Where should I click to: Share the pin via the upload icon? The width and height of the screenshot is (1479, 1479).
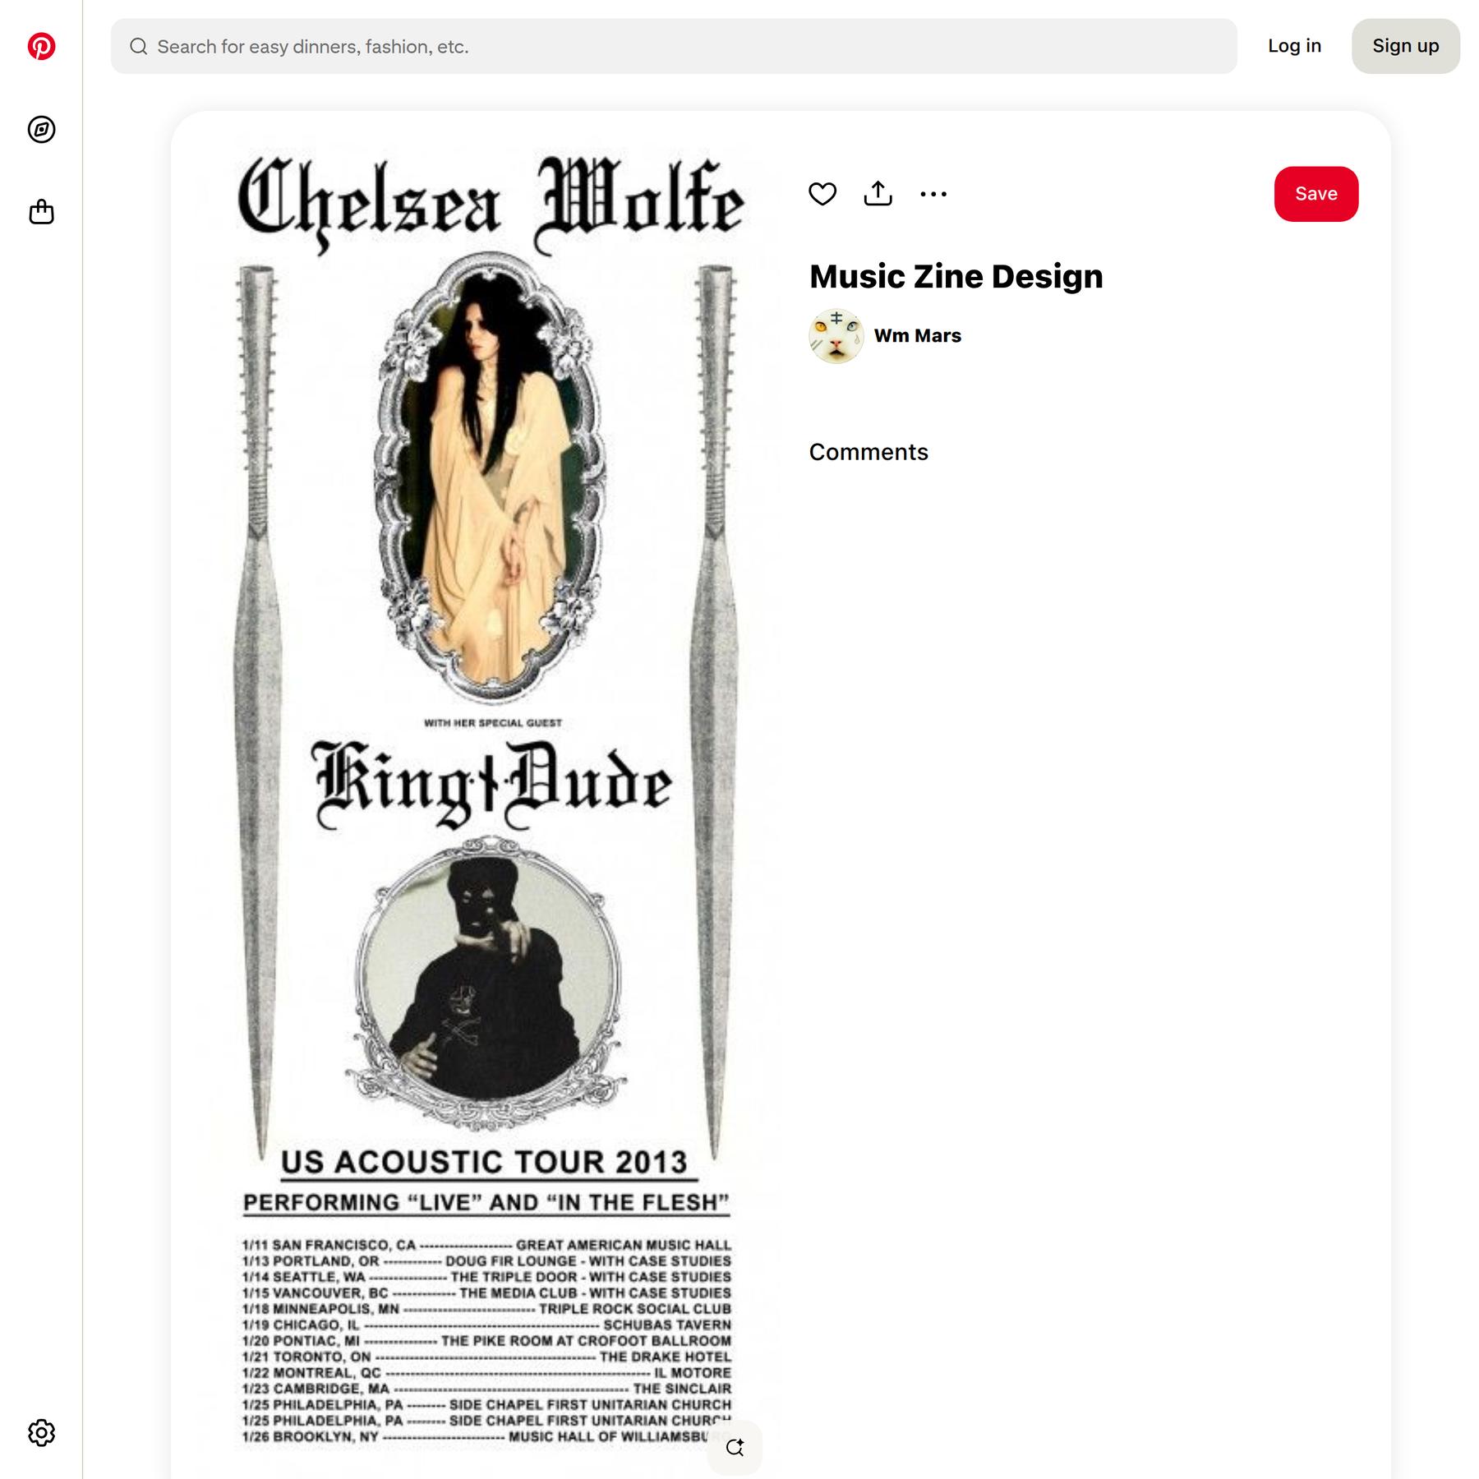pos(878,194)
